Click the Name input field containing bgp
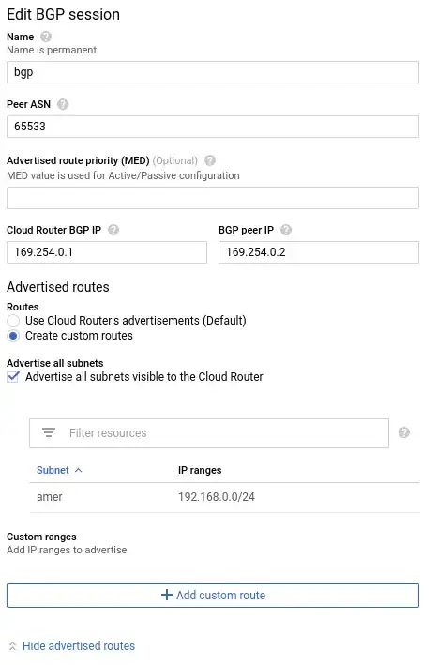This screenshot has height=665, width=437. (213, 72)
